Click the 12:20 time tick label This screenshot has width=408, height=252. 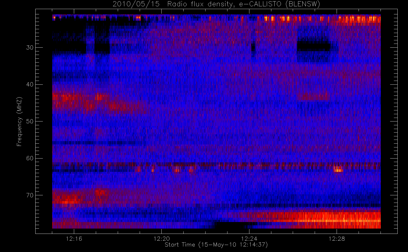point(162,239)
